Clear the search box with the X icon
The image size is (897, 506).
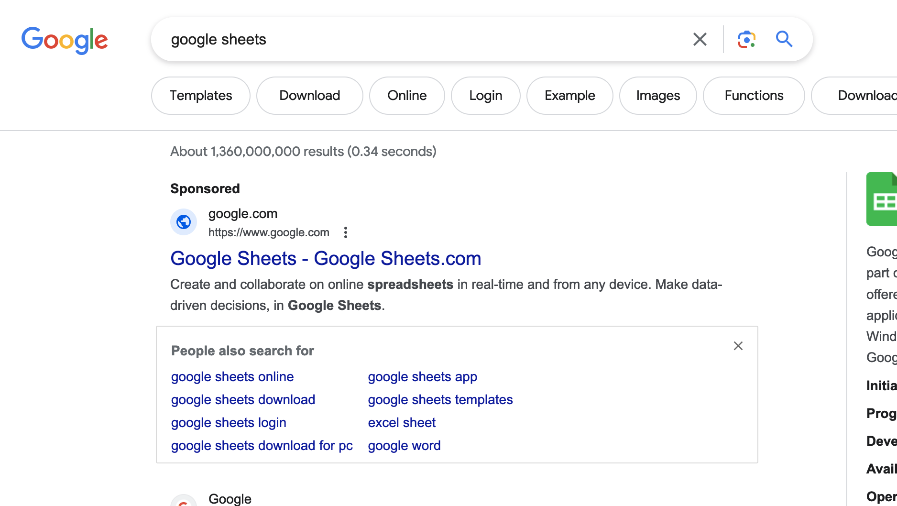coord(700,39)
